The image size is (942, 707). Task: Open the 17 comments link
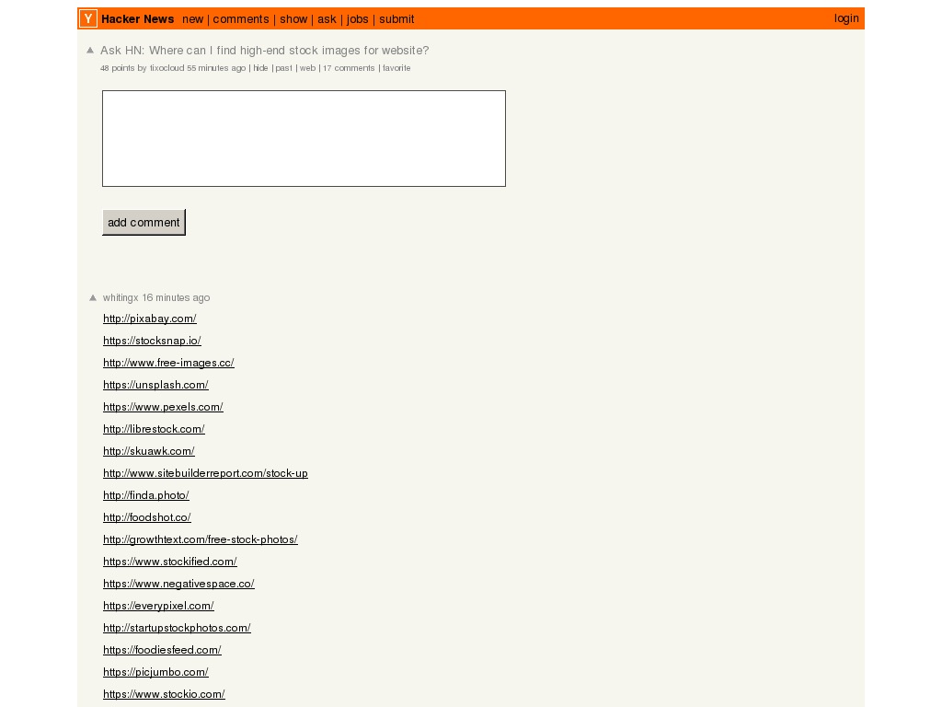click(349, 68)
